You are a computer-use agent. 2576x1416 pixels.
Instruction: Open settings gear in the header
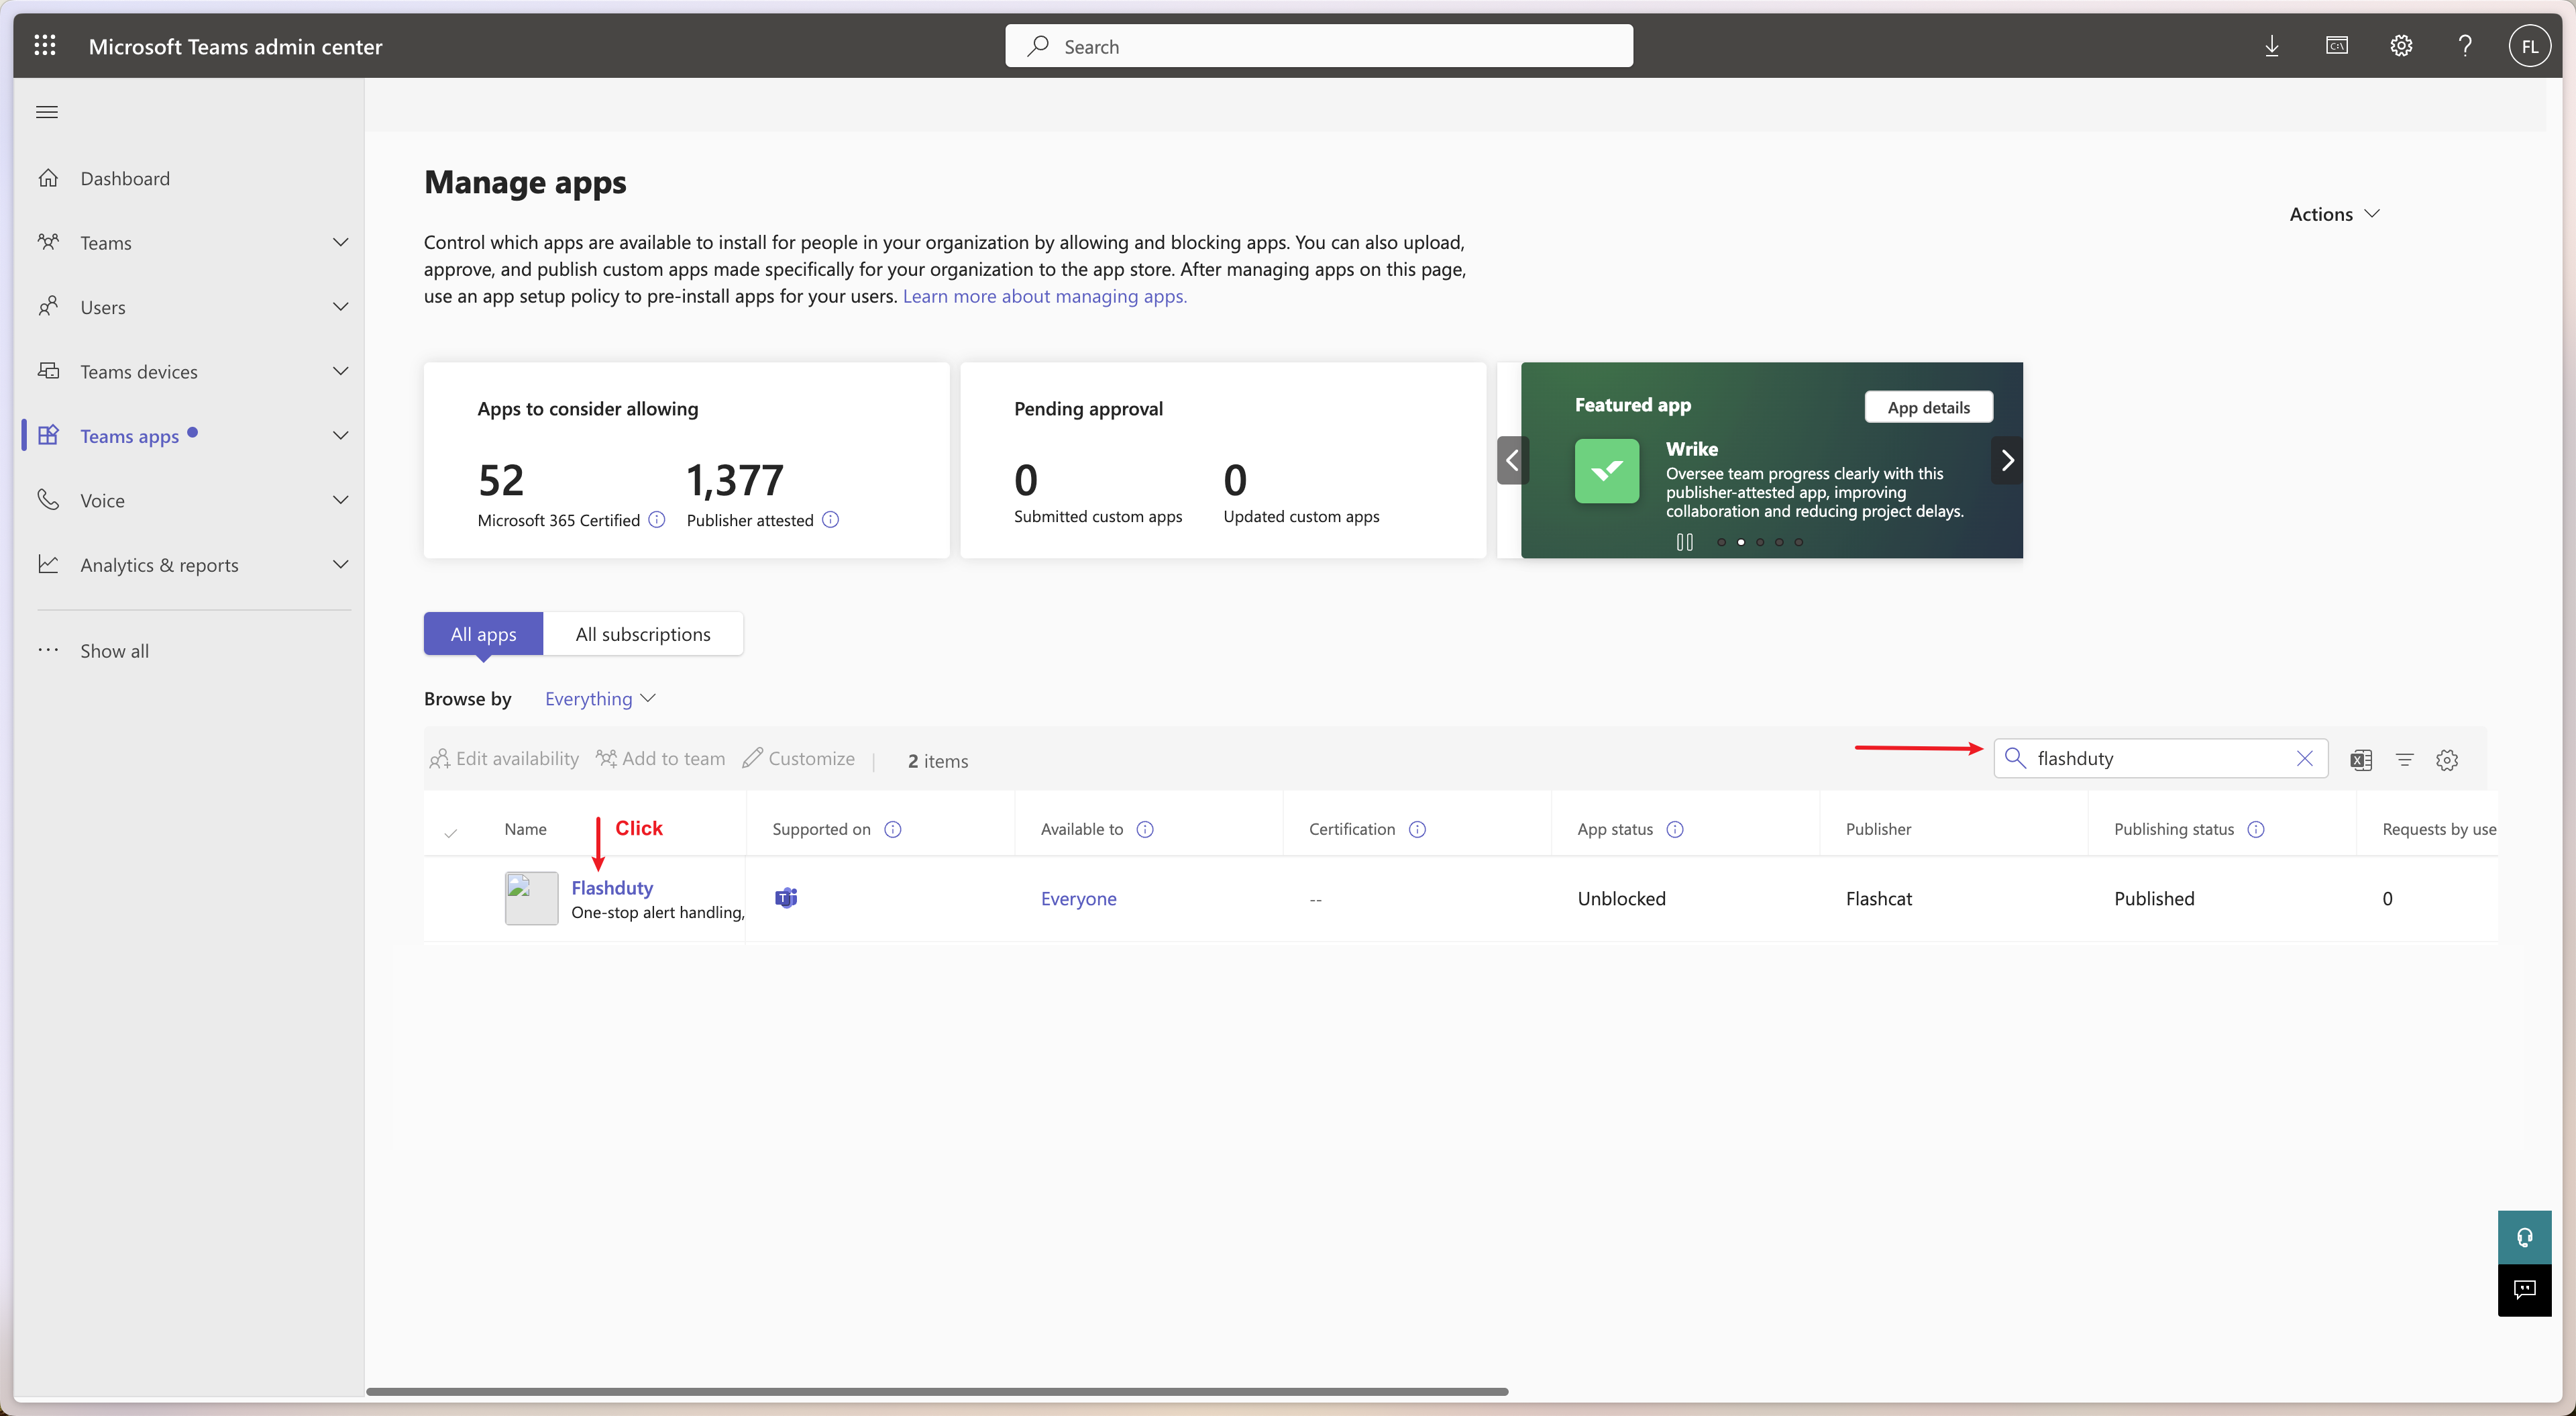click(2401, 46)
